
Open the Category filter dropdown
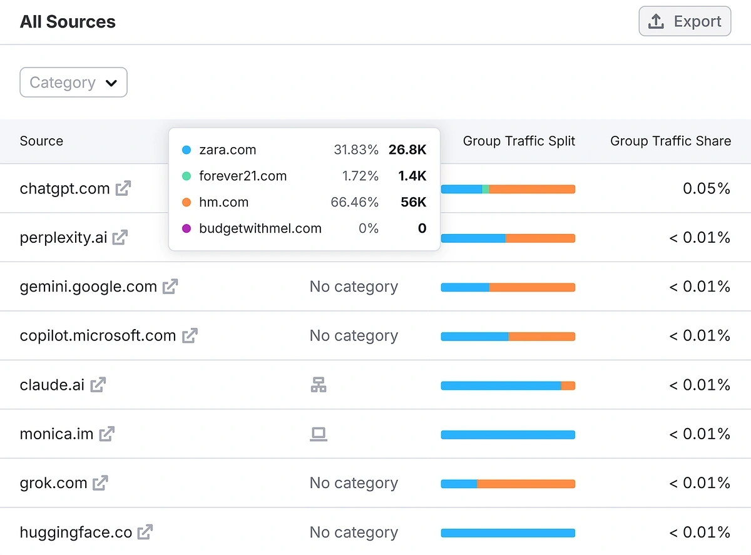point(73,83)
